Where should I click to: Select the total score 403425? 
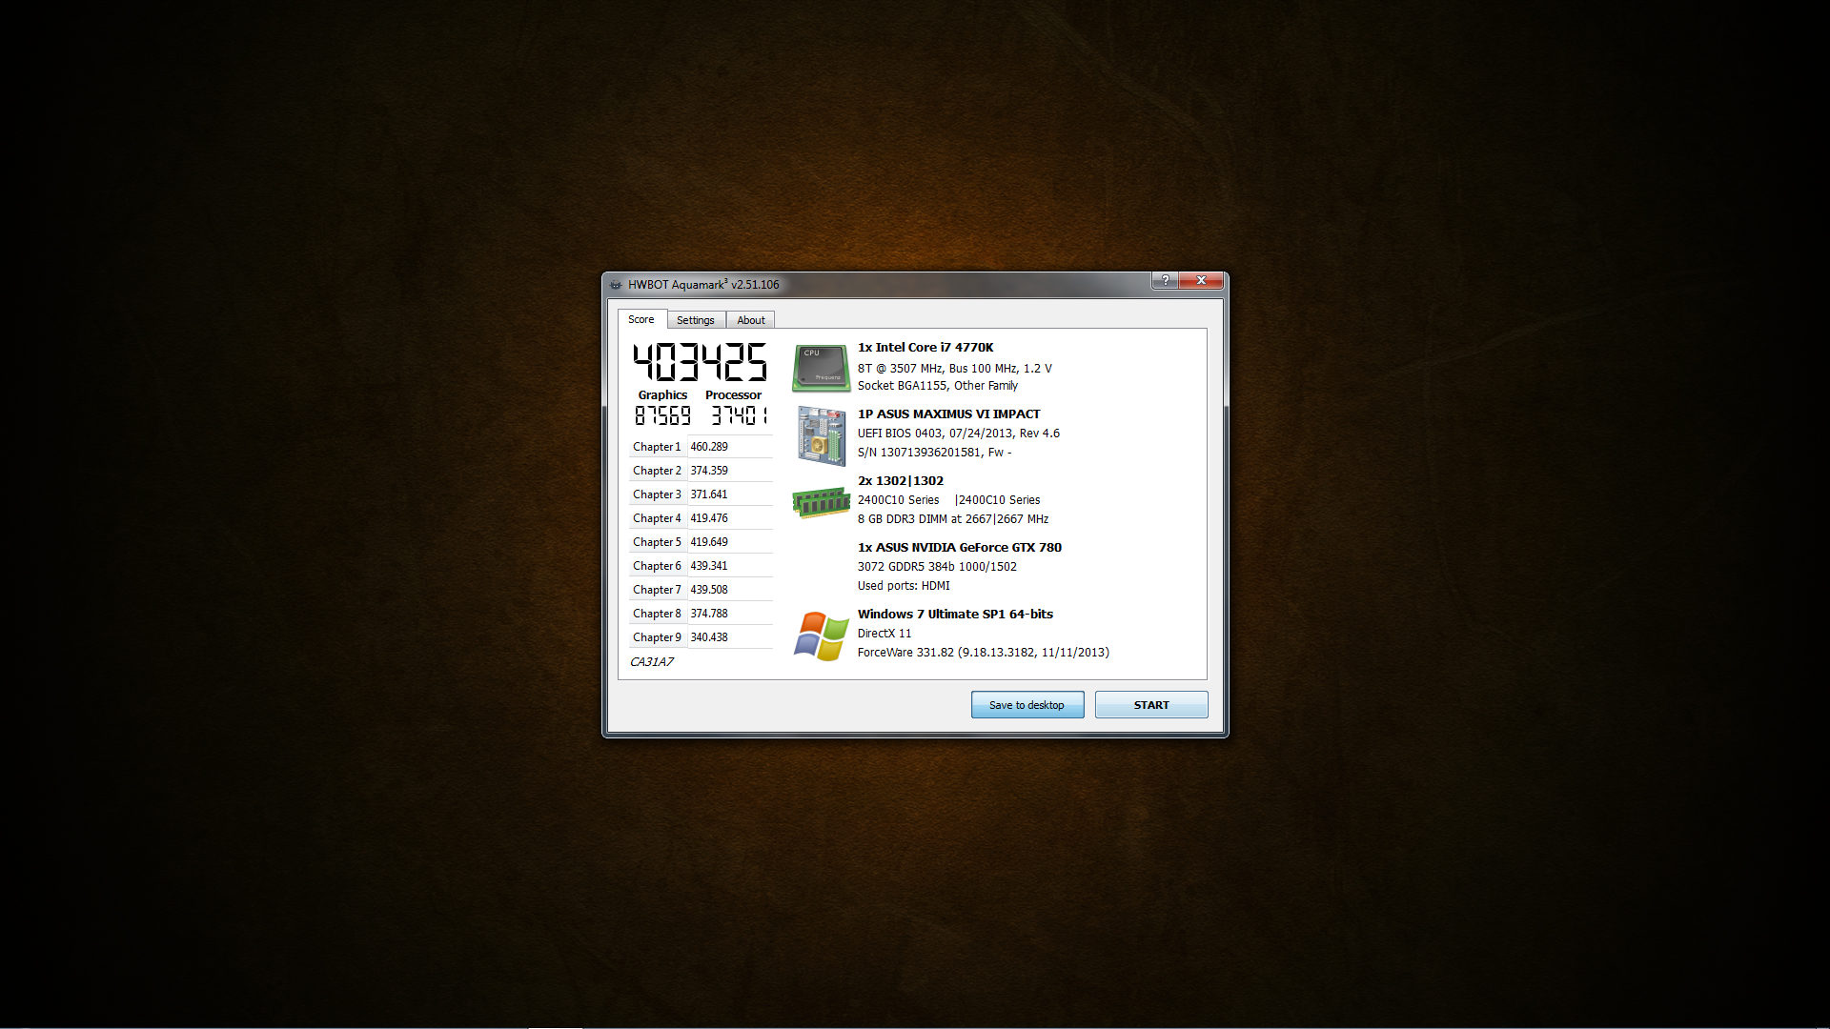(700, 362)
